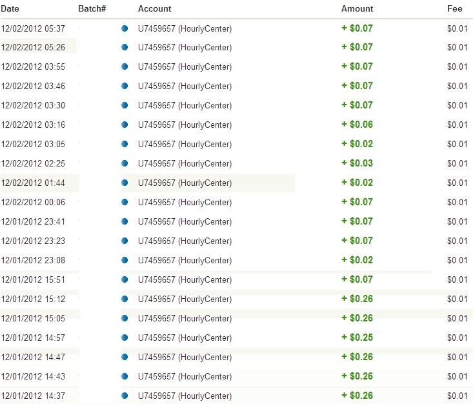
Task: Select the date 12/02/2012 03:16
Action: coord(33,125)
